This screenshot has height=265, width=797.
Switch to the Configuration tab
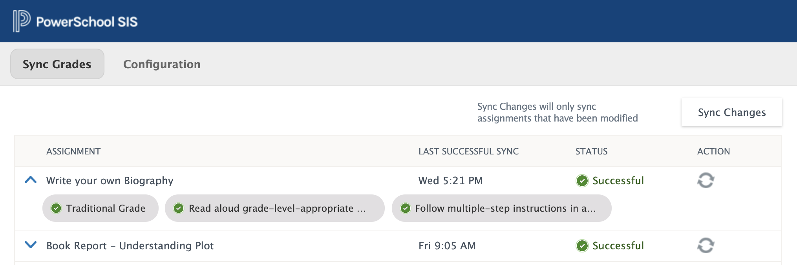coord(162,64)
